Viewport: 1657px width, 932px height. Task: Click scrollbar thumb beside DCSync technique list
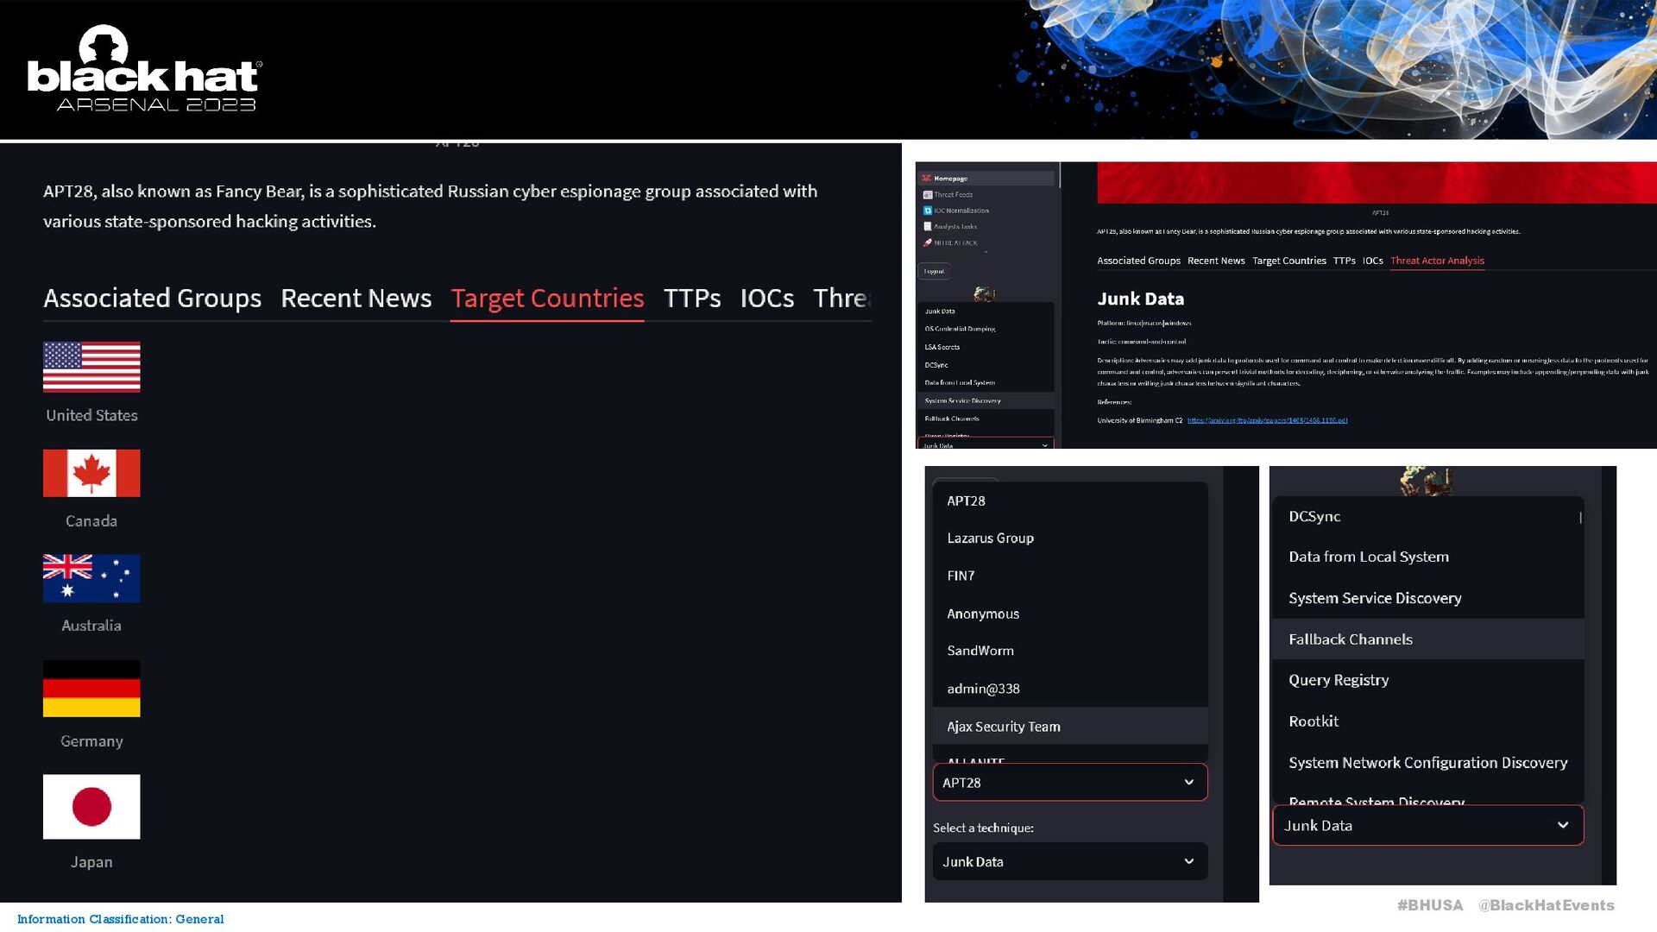coord(1580,518)
